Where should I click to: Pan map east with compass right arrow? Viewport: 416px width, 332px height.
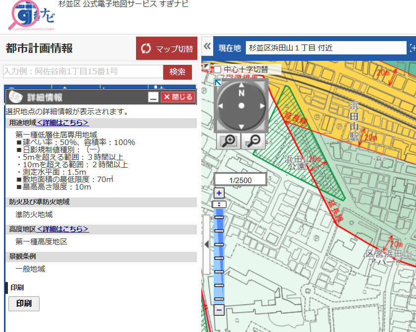click(x=261, y=106)
